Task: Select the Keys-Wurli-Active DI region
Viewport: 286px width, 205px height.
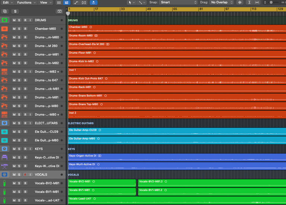Action: (x=177, y=166)
